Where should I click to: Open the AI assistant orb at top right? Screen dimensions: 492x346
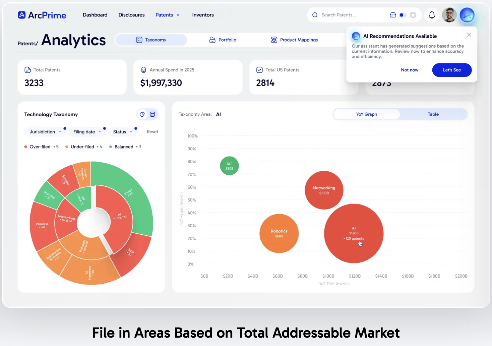coord(467,15)
